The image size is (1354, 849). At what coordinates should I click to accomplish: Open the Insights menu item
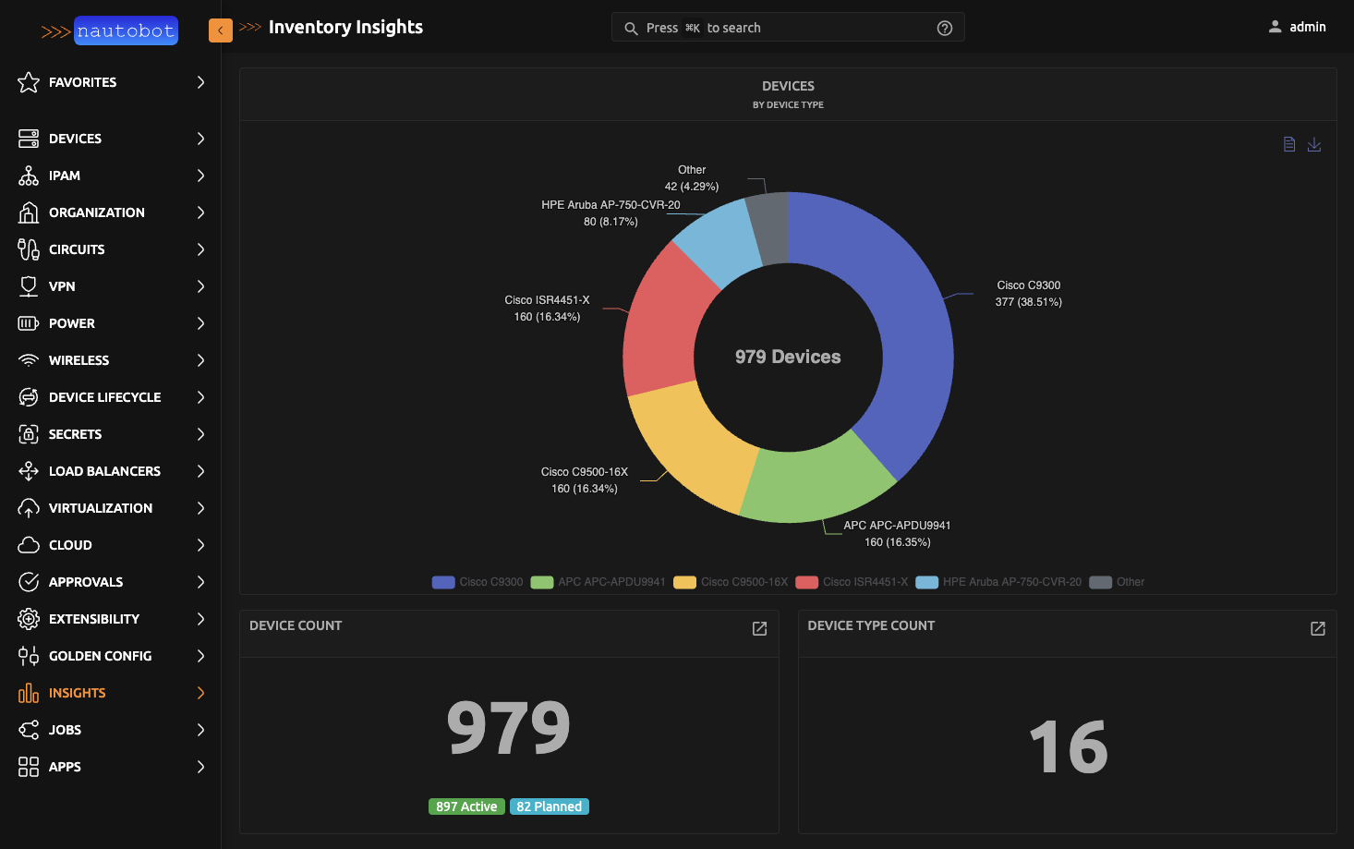[78, 693]
